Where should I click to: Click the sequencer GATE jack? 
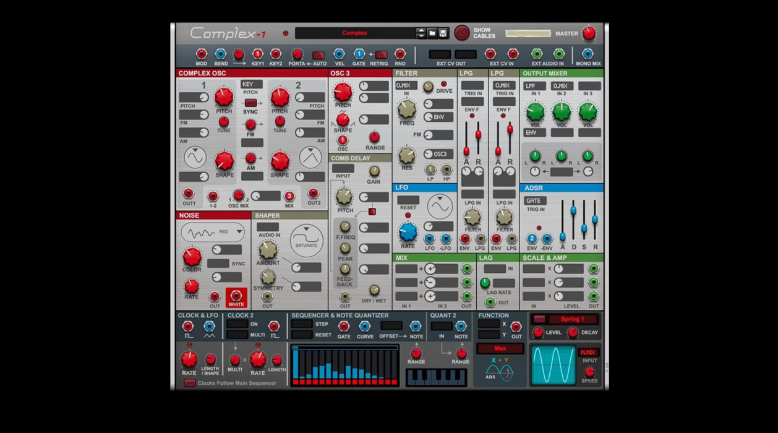tap(344, 327)
